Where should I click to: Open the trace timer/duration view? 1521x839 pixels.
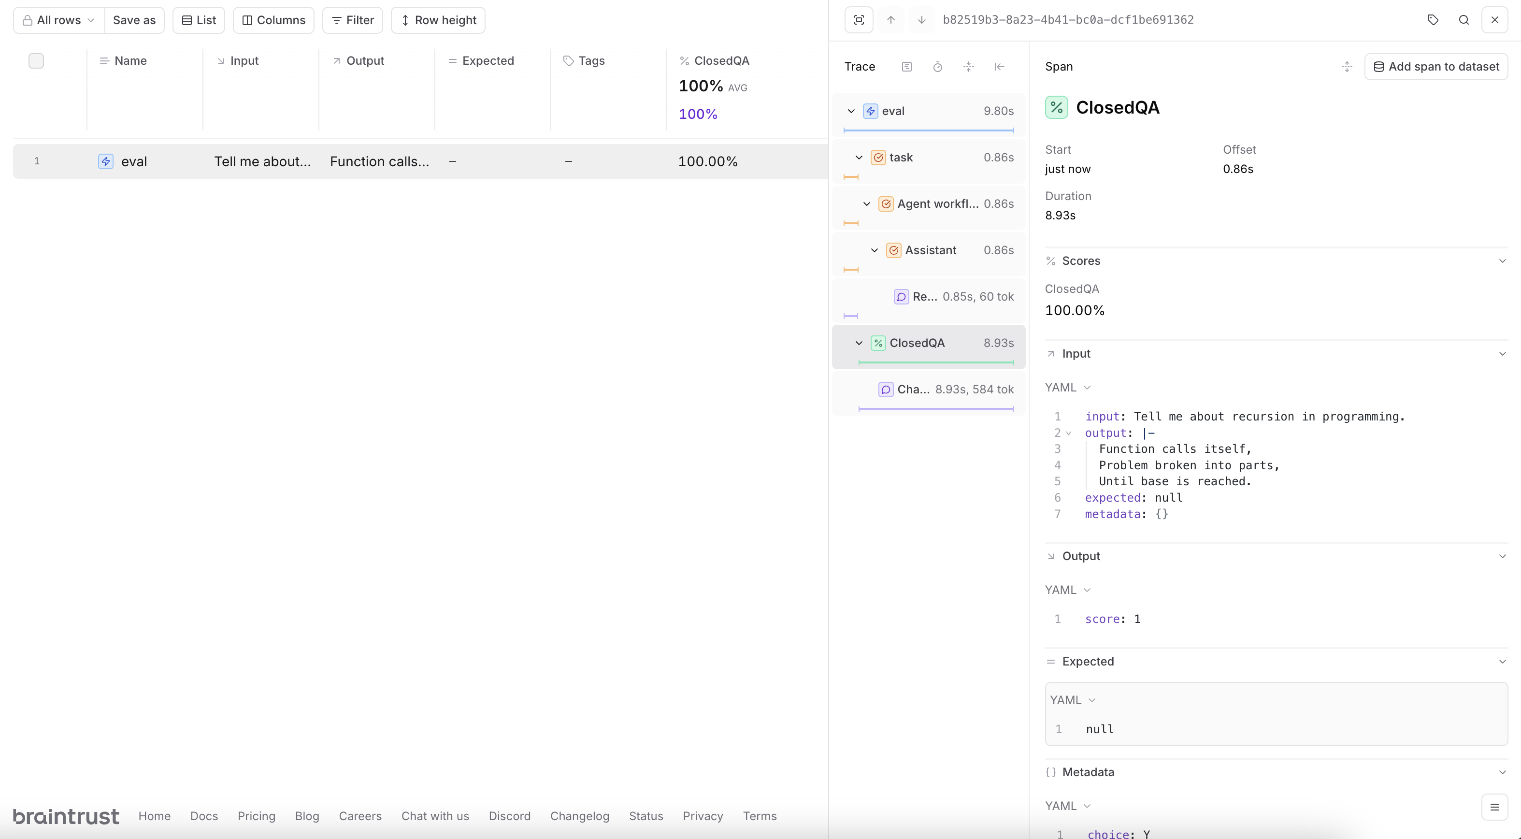(938, 66)
